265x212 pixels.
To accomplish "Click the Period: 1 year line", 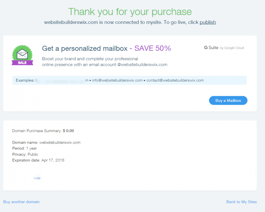I will click(24, 148).
